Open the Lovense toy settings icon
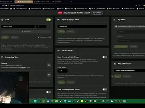The image size is (145, 108). (49, 65)
